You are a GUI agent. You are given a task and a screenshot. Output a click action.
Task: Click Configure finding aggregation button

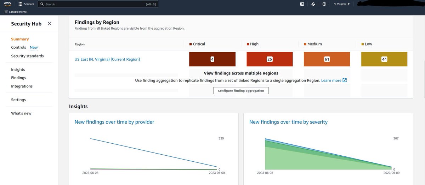tap(241, 91)
